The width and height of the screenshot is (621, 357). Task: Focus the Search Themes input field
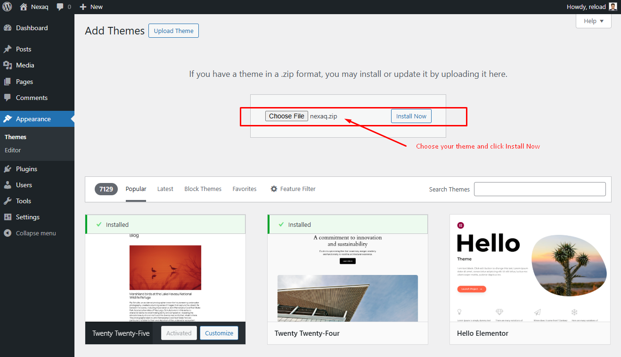click(x=540, y=189)
